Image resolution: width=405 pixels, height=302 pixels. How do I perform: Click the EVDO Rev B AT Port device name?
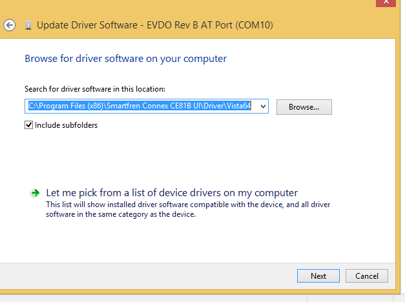click(208, 26)
